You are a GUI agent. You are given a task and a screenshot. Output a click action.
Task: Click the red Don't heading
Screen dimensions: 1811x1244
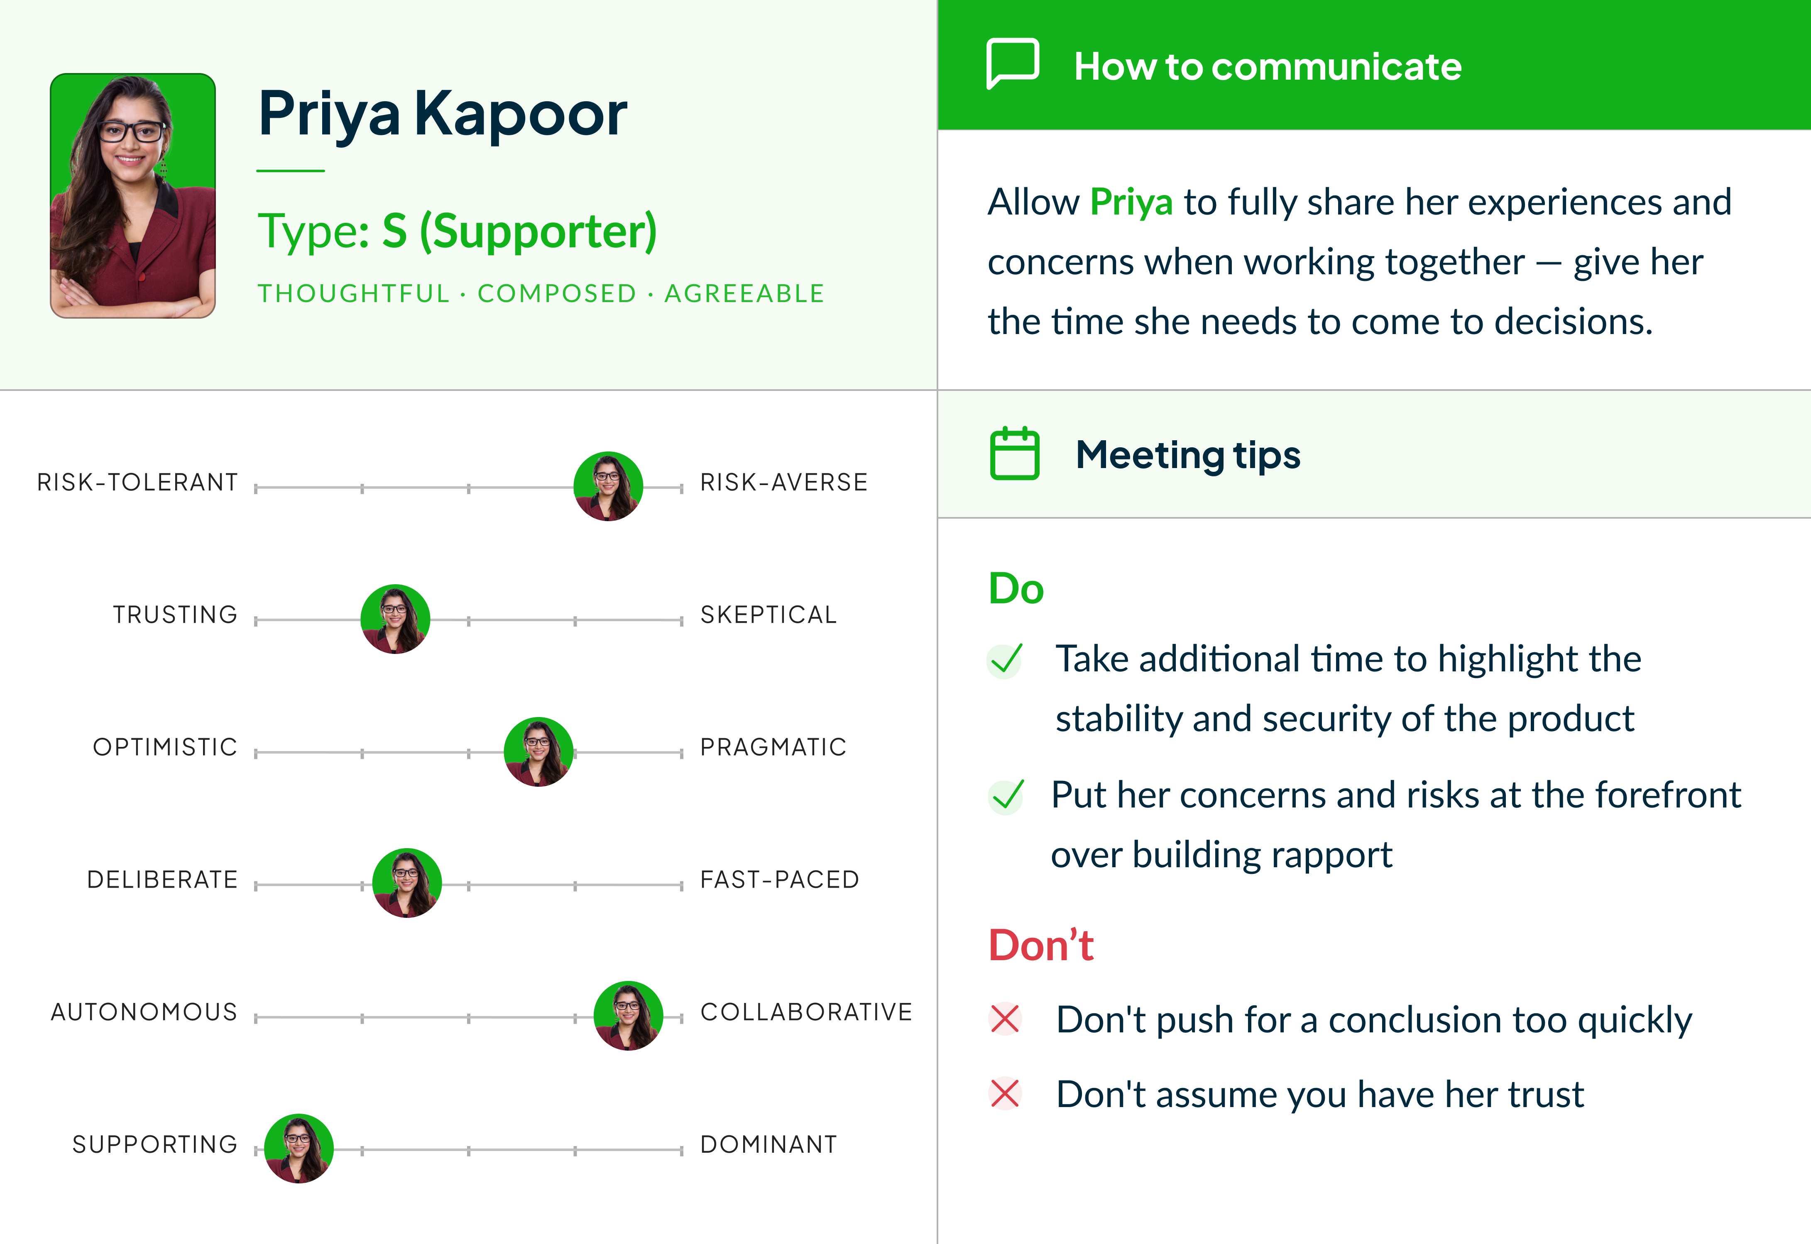click(1040, 946)
